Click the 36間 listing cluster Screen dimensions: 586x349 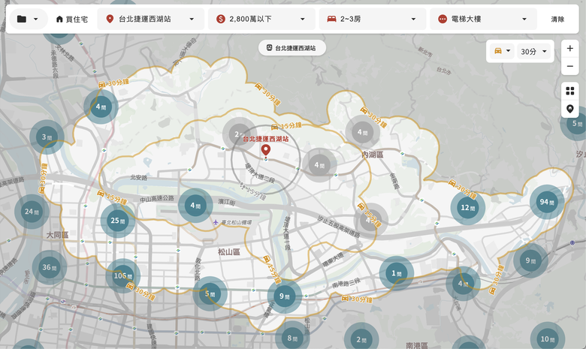pos(49,267)
